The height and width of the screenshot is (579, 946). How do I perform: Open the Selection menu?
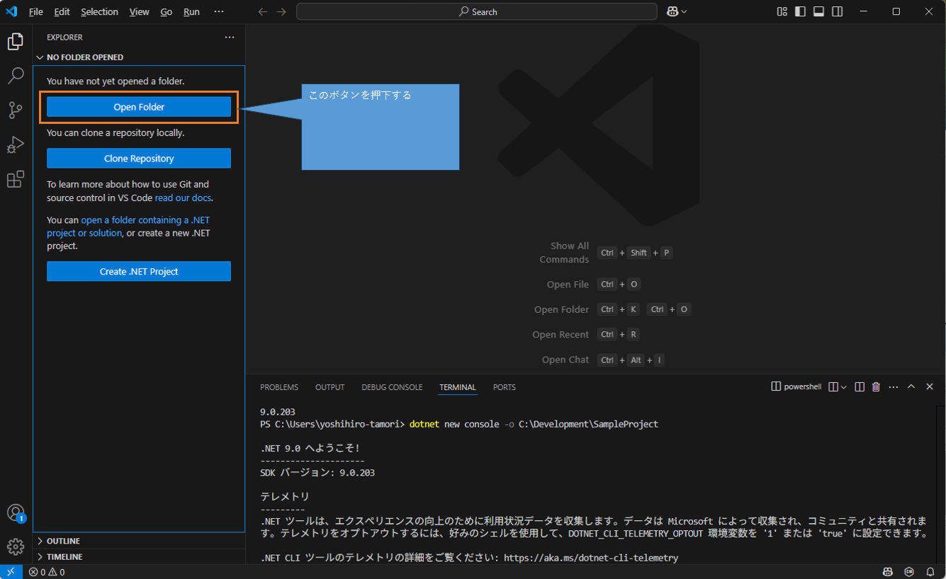[99, 12]
